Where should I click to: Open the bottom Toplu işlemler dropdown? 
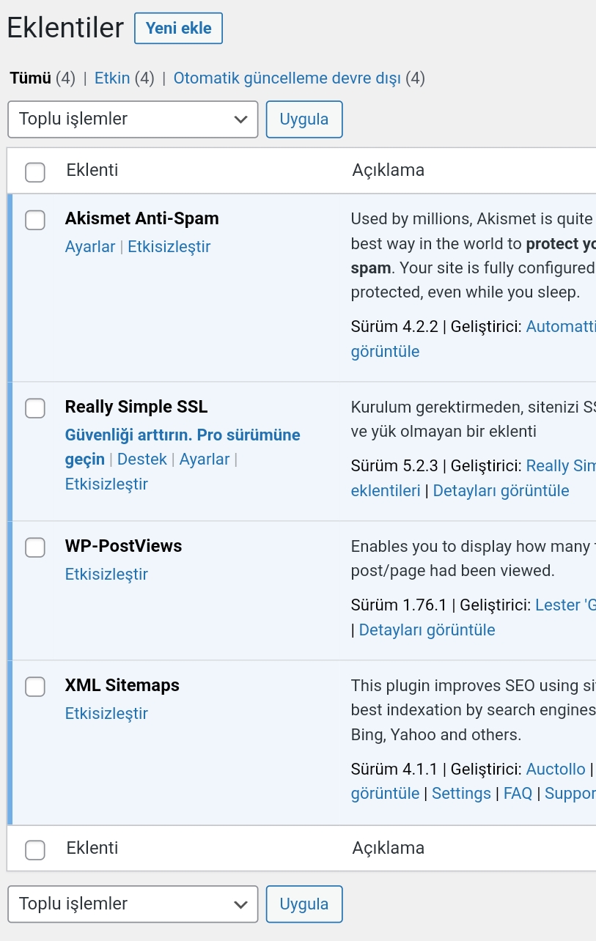[x=133, y=904]
